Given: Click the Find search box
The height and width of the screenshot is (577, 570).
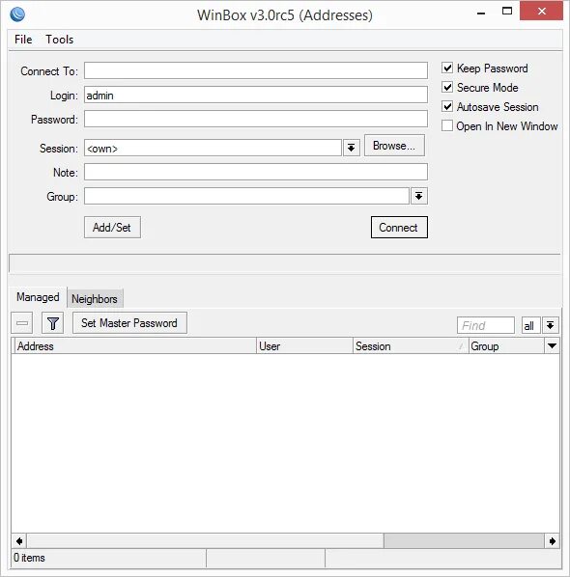Looking at the screenshot, I should click(486, 325).
